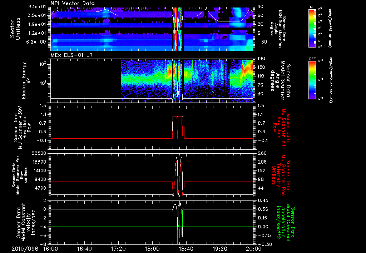
Task: Click the NF rainbow color bar
Action: (x=312, y=28)
